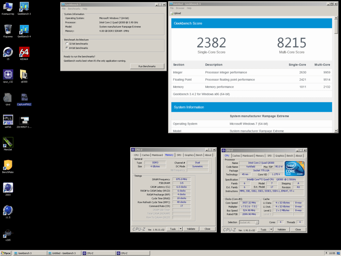Screen dimensions: 341x256
Task: Open the Browser menu in Geekbench results window
Action: click(x=180, y=8)
